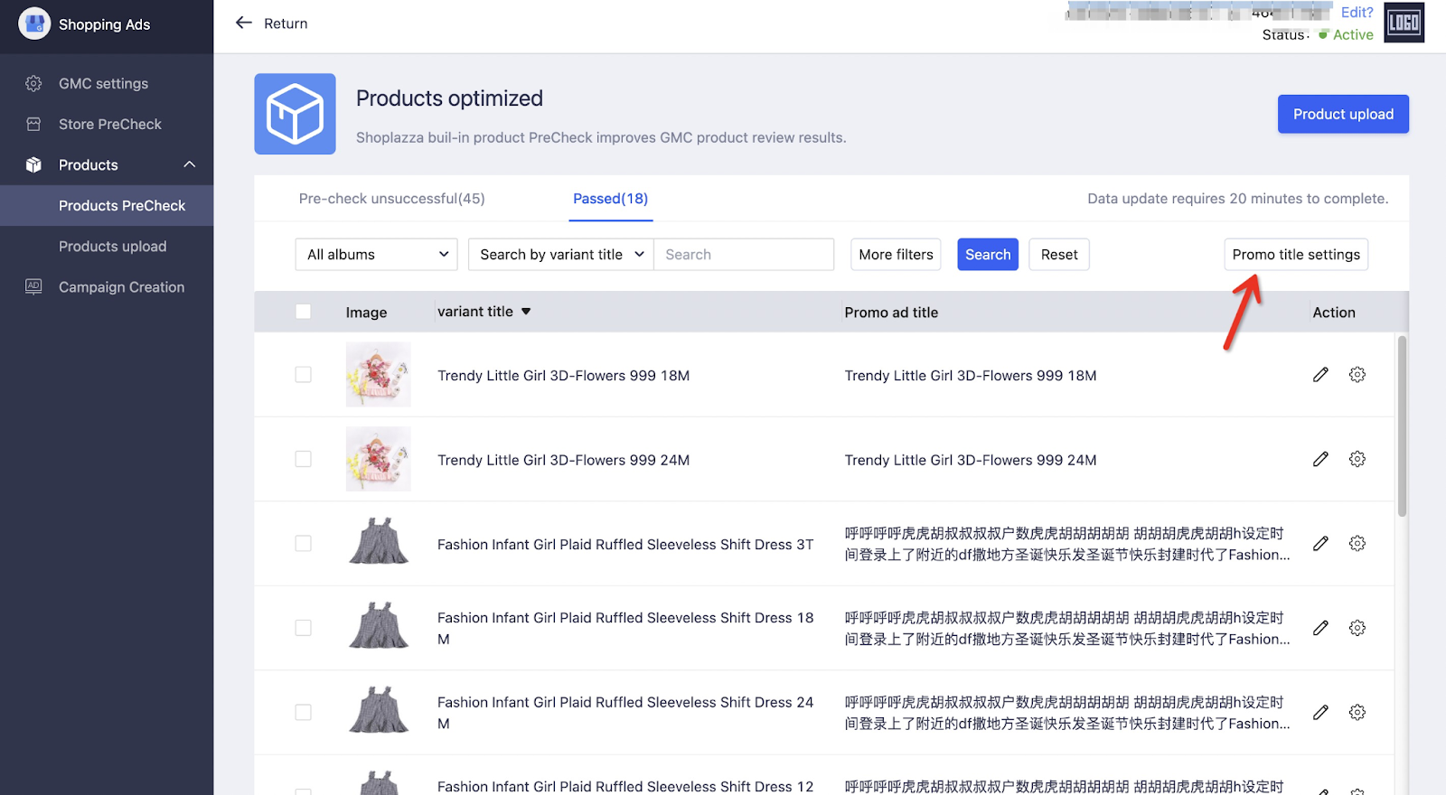Click 'Fashion Infant Girl Plaid Ruffled Sleeveless Shift Dress 3T'
Image resolution: width=1446 pixels, height=795 pixels.
(625, 545)
